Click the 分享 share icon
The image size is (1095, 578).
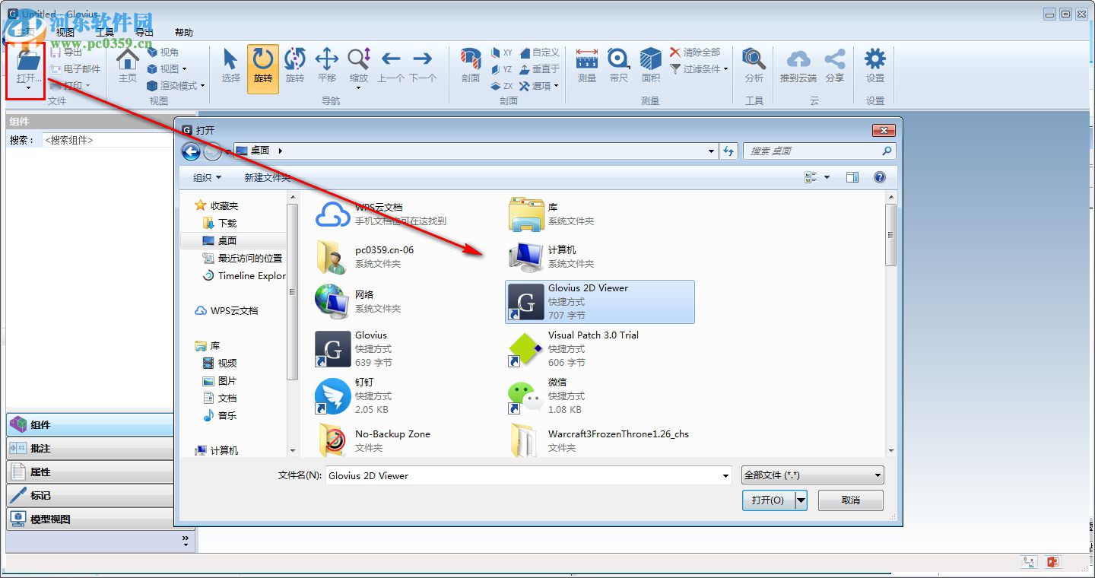point(835,65)
